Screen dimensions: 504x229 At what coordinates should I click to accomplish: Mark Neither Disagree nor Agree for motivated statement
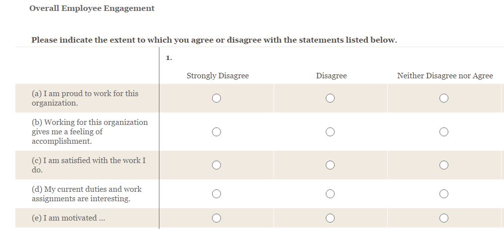444,218
